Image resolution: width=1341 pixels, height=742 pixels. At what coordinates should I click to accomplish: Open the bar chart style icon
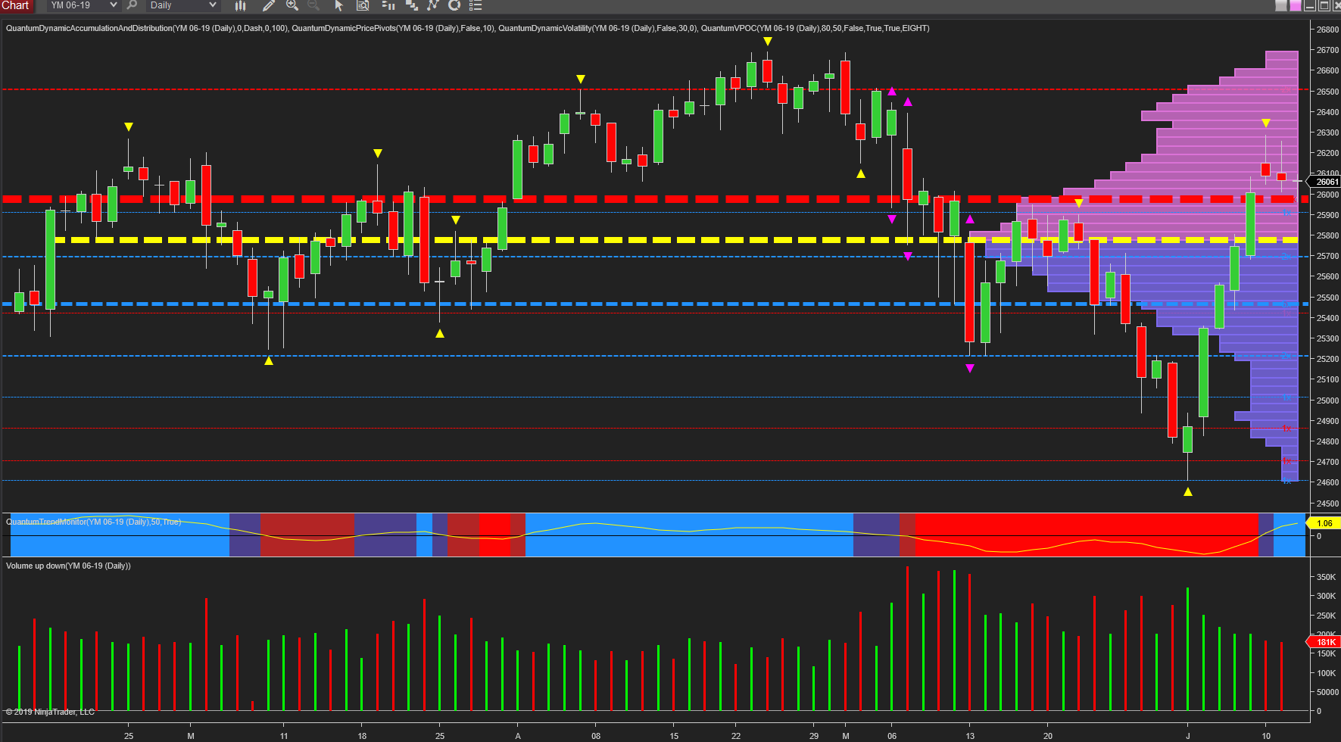click(241, 5)
